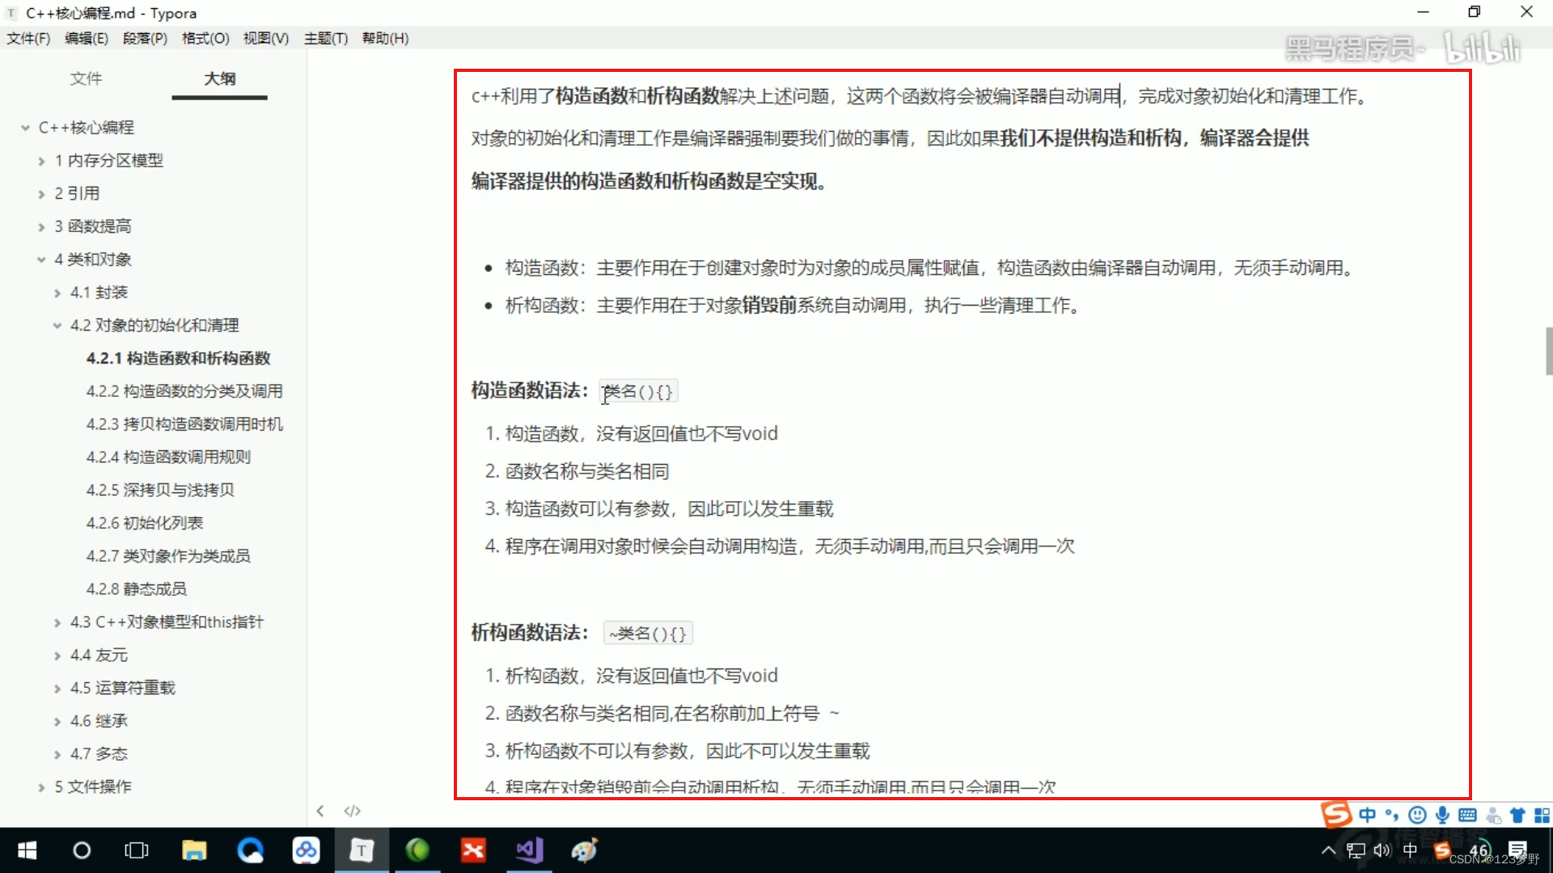Collapse 4 类和对象 outline node
The image size is (1553, 873).
pyautogui.click(x=41, y=259)
